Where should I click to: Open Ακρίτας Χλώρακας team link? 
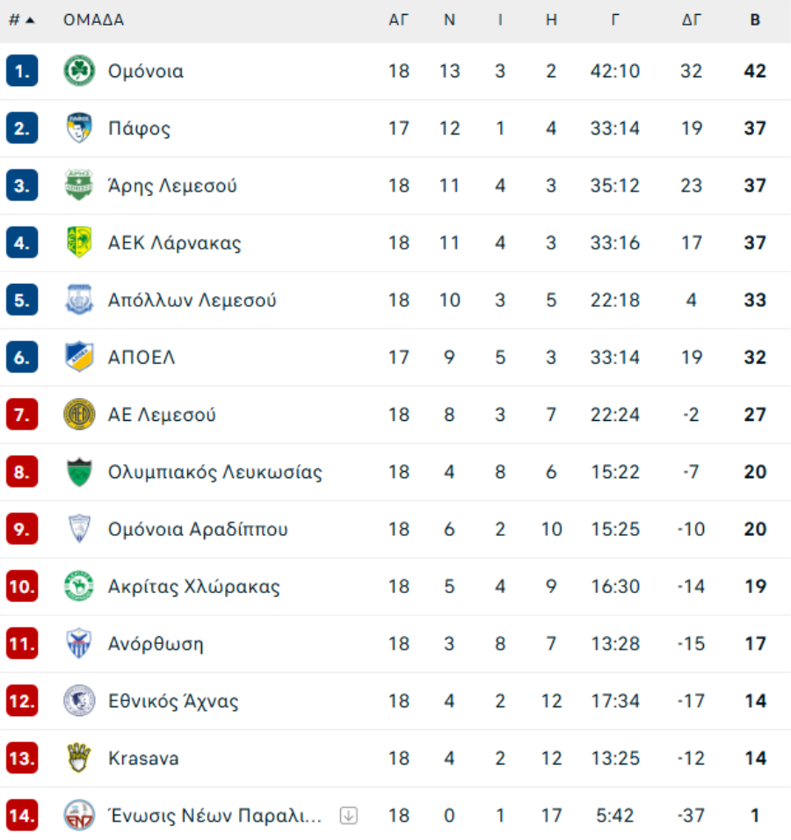click(193, 587)
